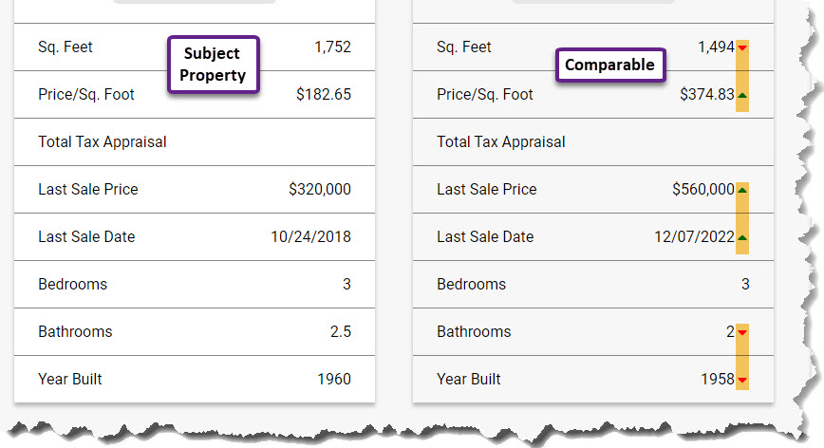Click subject Price/Sq. Foot value $182.65
Image resolution: width=824 pixels, height=448 pixels.
click(324, 95)
